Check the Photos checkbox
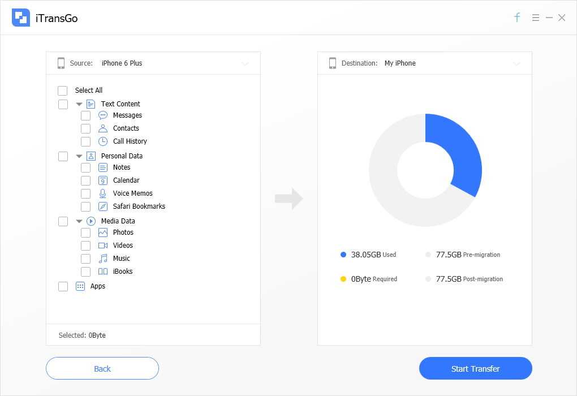Viewport: 577px width, 396px height. [x=85, y=233]
